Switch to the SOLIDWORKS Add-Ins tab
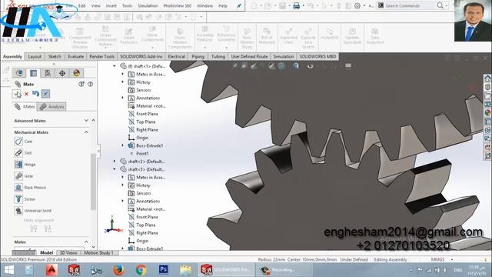This screenshot has height=277, width=492. pyautogui.click(x=141, y=56)
